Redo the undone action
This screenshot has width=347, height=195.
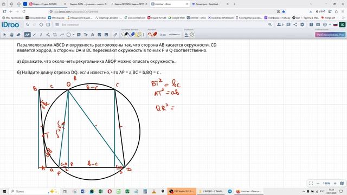[x=34, y=25]
